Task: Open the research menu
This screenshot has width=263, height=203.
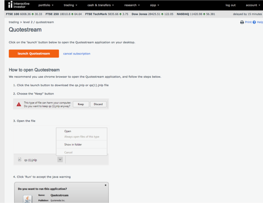Action: coord(132,5)
